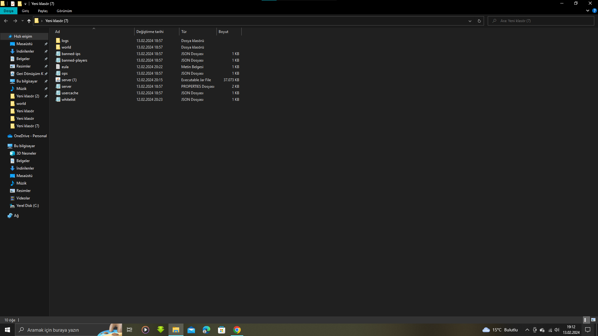Switch to large icons view in status bar
Screen dimensions: 598x336
pyautogui.click(x=593, y=320)
